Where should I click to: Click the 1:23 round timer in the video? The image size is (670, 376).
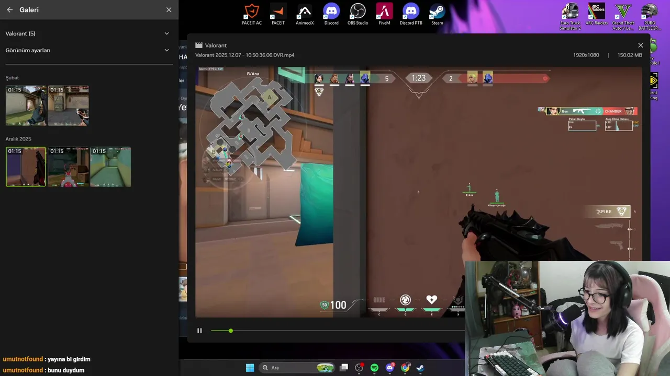click(x=418, y=78)
